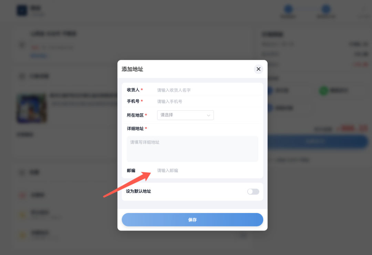372x255 pixels.
Task: Click the second blue step circle at top
Action: pos(326,9)
